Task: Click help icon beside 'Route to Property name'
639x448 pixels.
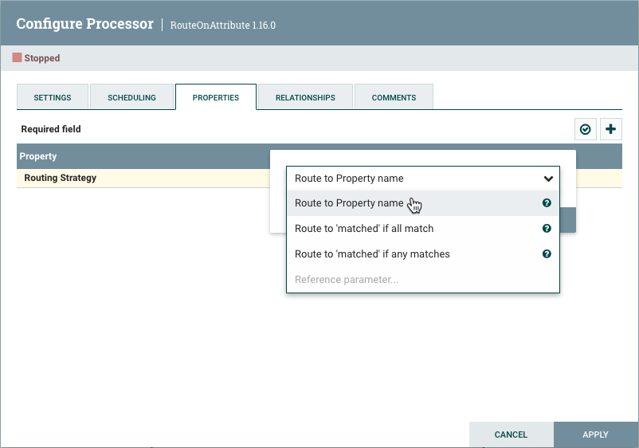Action: tap(547, 203)
